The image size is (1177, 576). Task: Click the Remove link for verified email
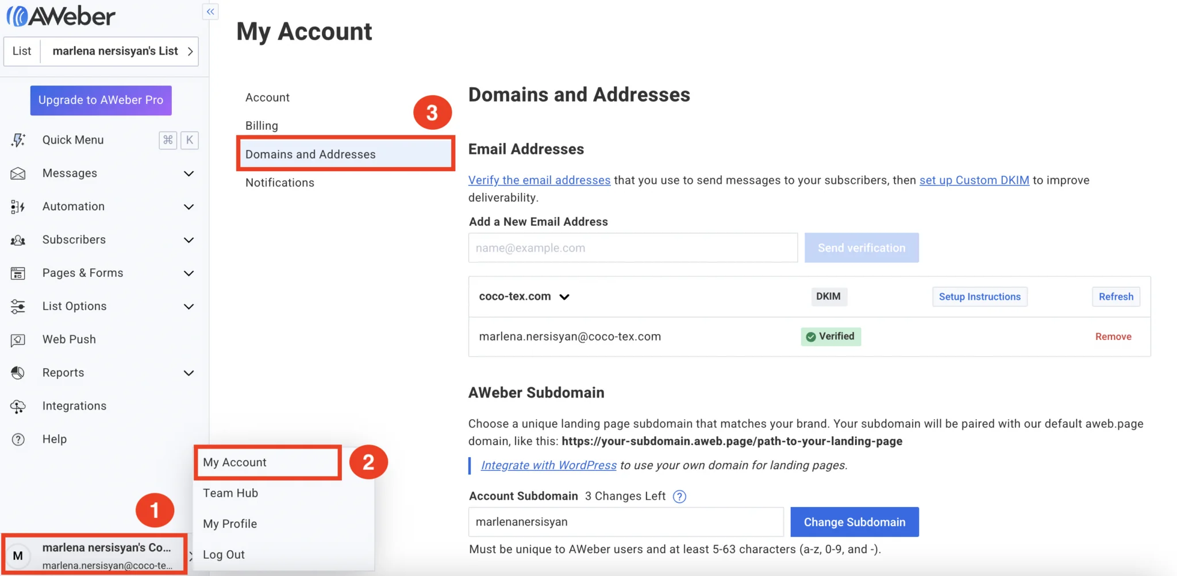1113,337
